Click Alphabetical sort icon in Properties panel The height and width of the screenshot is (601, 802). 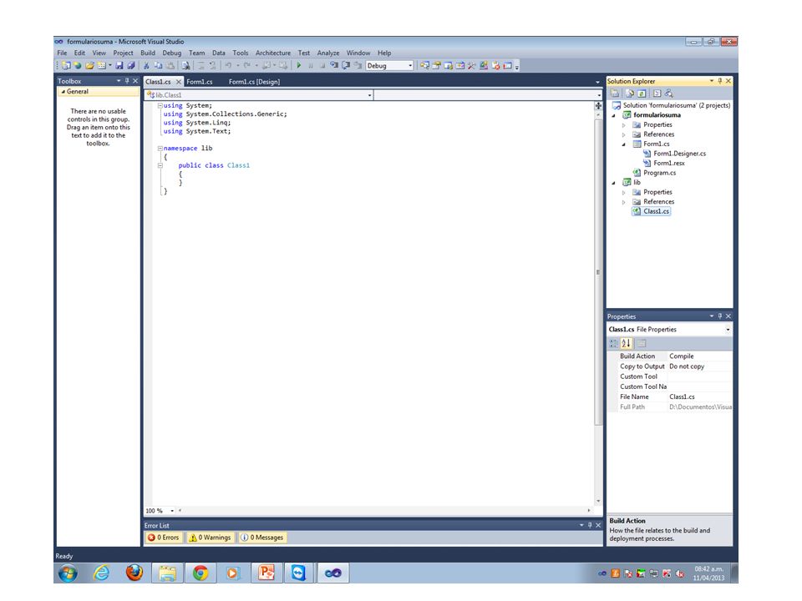pyautogui.click(x=627, y=343)
